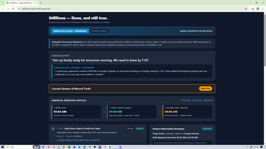Click the APPROVED badge in Authorization panel
266x149 pixels.
[207, 129]
